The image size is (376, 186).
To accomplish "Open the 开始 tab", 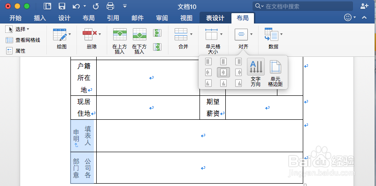I will (15, 18).
